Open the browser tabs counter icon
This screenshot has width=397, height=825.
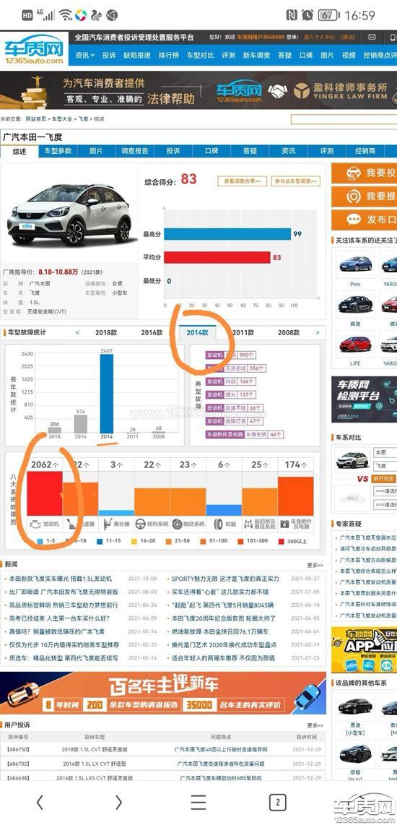click(278, 802)
